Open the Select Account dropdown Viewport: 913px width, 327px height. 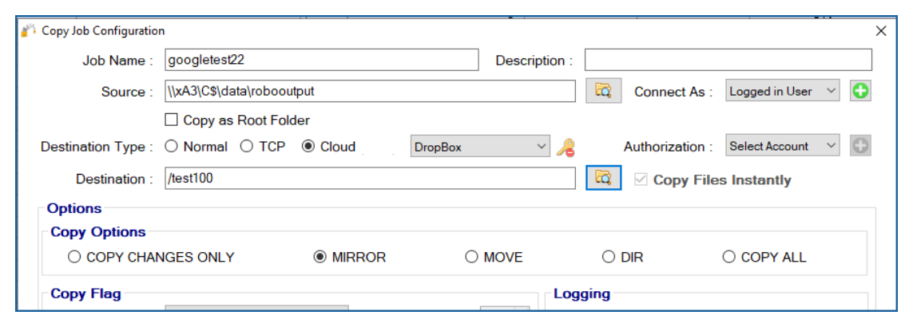click(x=783, y=146)
